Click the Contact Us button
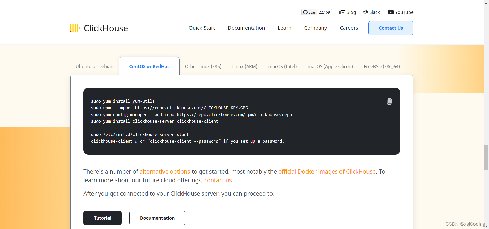Screen dimensions: 489x229 pyautogui.click(x=391, y=28)
